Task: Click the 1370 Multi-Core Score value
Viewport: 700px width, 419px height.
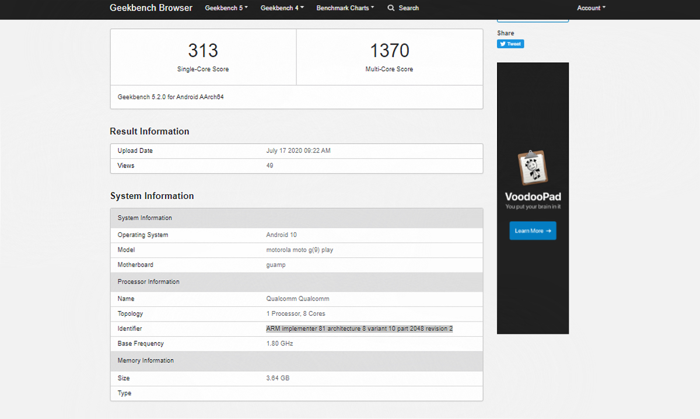Action: click(389, 51)
